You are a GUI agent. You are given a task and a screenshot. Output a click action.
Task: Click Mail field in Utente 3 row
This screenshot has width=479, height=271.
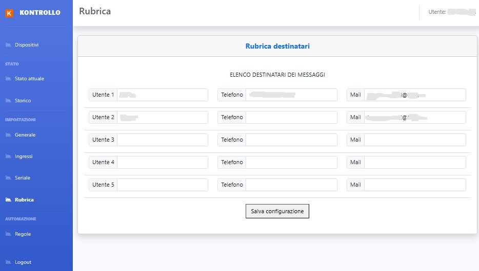click(x=415, y=140)
